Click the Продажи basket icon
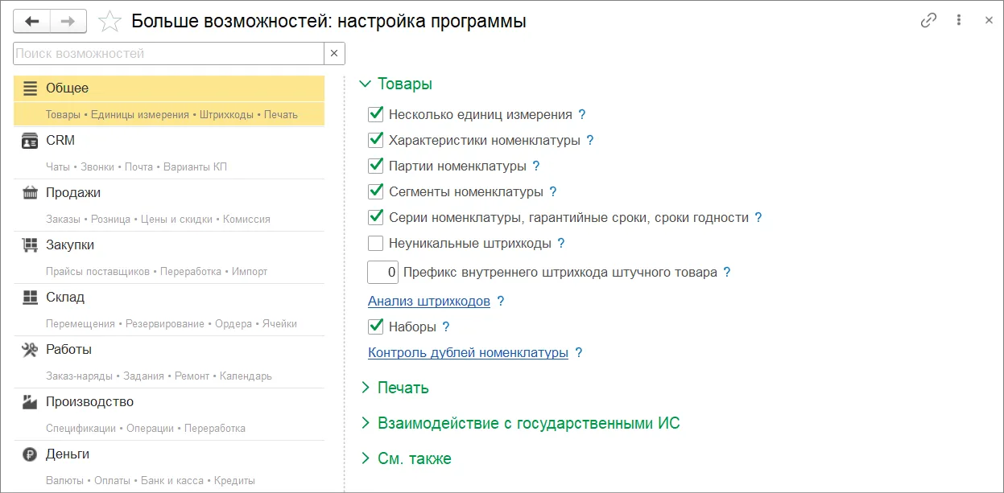1004x493 pixels. 30,193
